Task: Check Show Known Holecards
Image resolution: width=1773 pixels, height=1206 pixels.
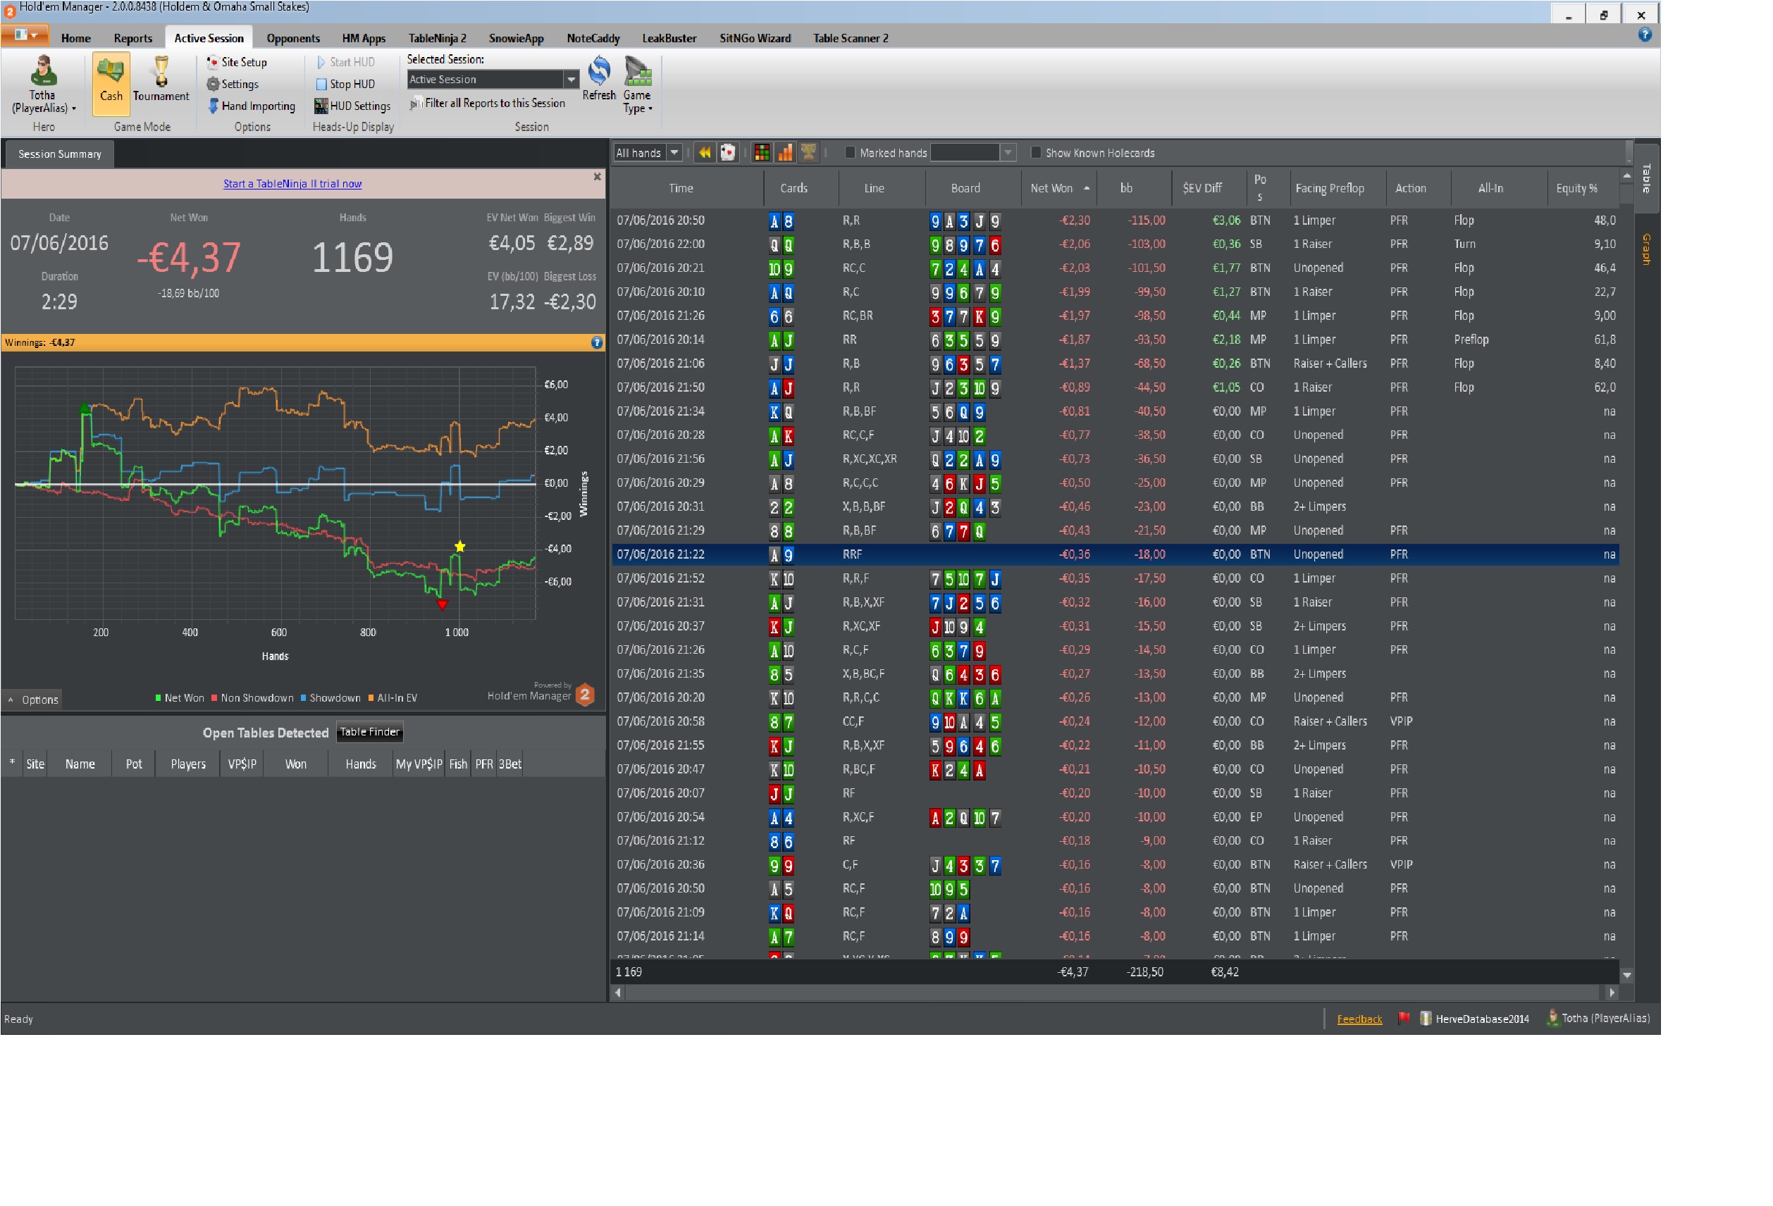Action: pos(1036,154)
